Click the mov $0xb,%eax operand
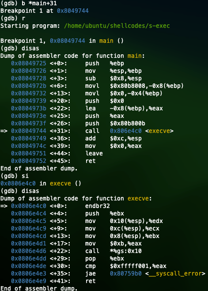208x291 pixels. pos(125,243)
